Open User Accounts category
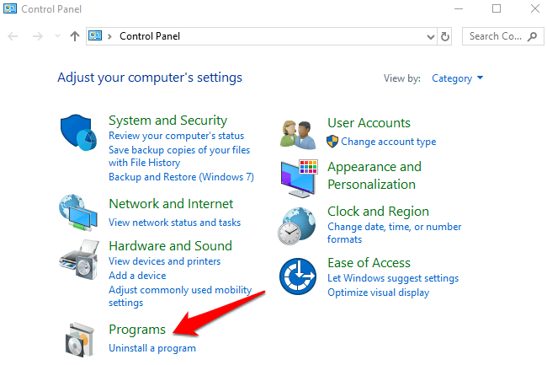Screen dimensions: 547x365 tap(369, 123)
